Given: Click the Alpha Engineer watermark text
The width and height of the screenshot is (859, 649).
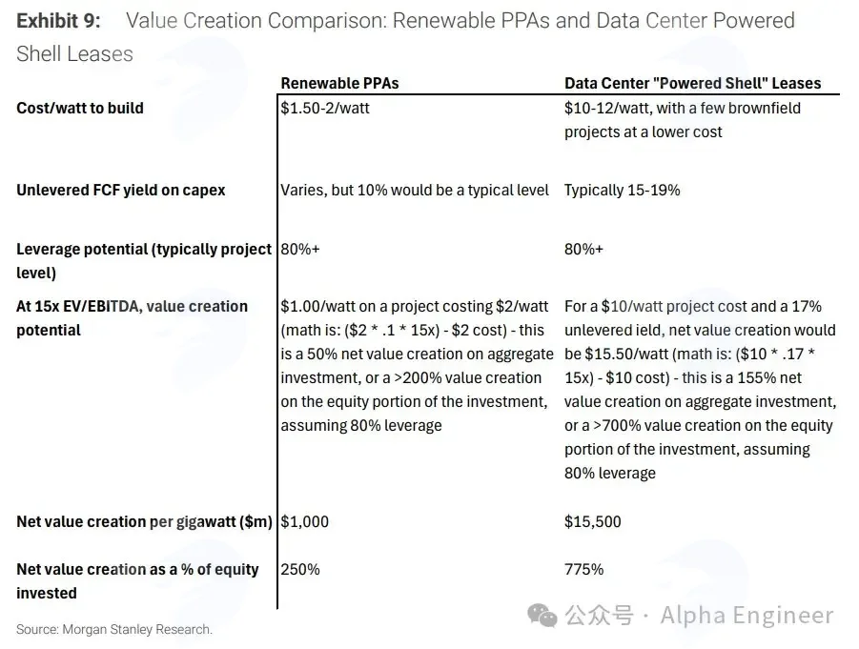Looking at the screenshot, I should pos(747,616).
